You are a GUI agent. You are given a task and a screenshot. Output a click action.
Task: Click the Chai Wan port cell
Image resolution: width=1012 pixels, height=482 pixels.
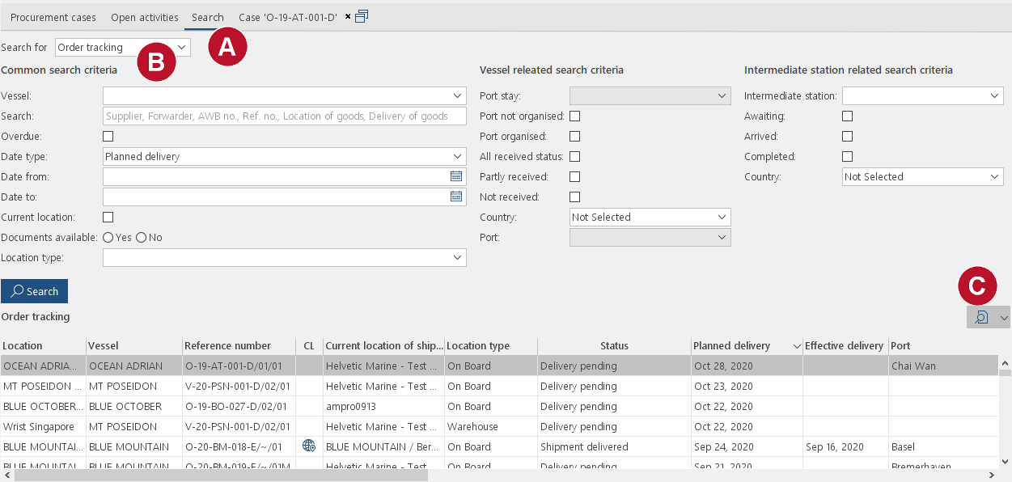[x=942, y=366]
